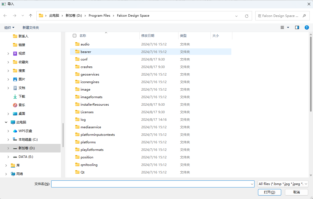Collapse the 此电脑 tree node
Viewport: 313px width, 199px height.
click(x=6, y=122)
